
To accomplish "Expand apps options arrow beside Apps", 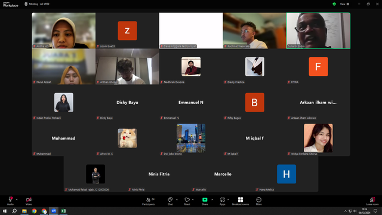I will click(228, 199).
